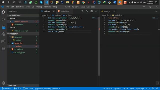The image size is (160, 90).
Task: Click javascript breadcrumb in right editor
Action: (105, 15)
